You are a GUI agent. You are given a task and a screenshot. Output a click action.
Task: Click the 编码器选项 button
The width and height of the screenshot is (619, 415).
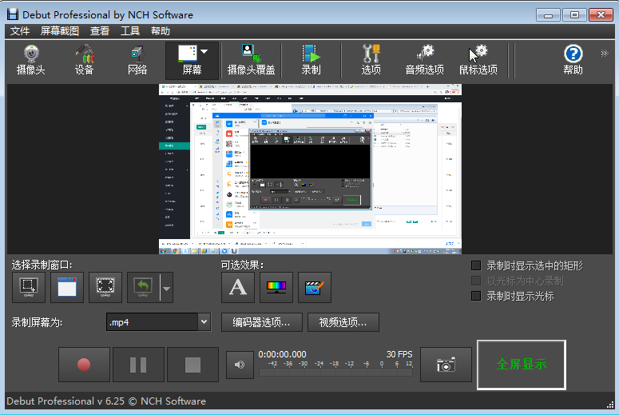261,322
